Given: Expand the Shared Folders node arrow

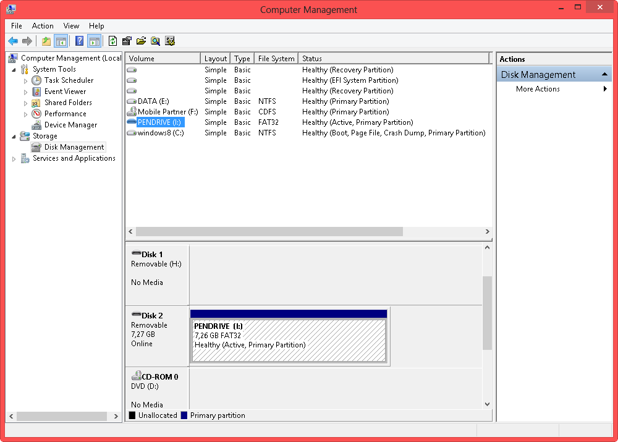Looking at the screenshot, I should [x=25, y=103].
